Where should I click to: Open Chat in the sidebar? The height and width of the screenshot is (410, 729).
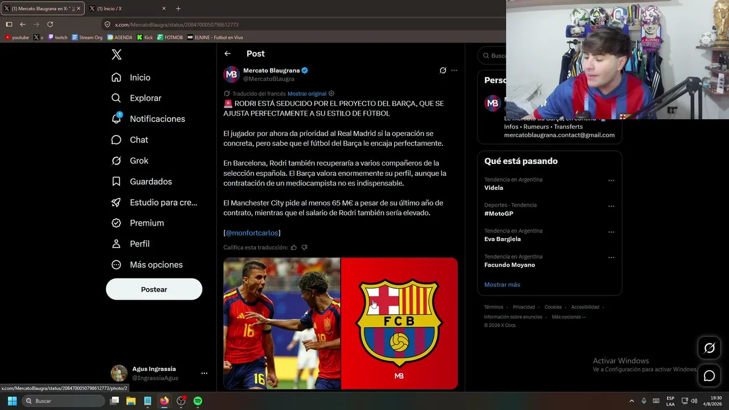pyautogui.click(x=130, y=140)
